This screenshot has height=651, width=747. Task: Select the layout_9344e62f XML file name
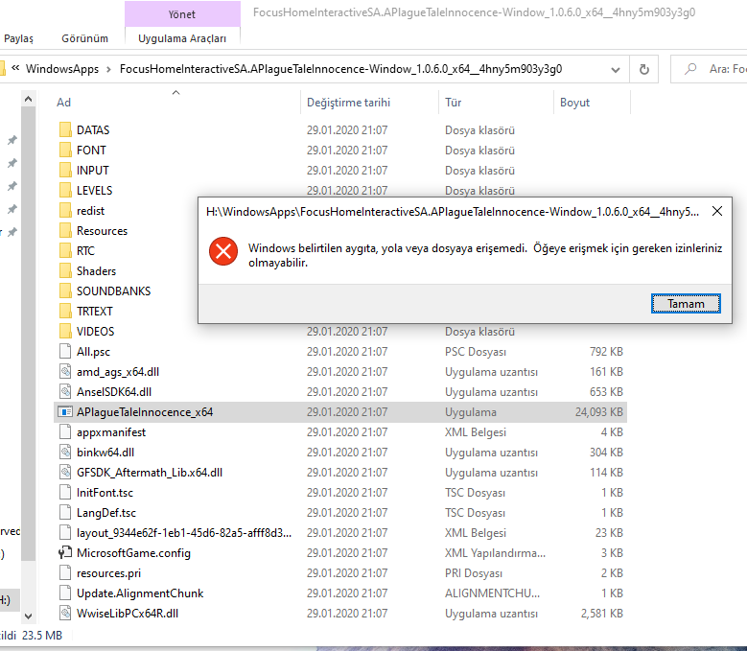pyautogui.click(x=184, y=532)
